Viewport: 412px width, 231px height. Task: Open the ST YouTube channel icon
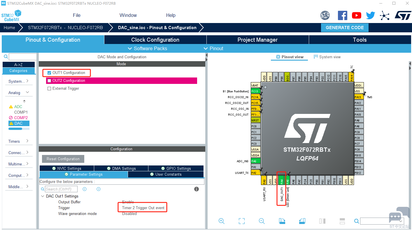click(357, 15)
